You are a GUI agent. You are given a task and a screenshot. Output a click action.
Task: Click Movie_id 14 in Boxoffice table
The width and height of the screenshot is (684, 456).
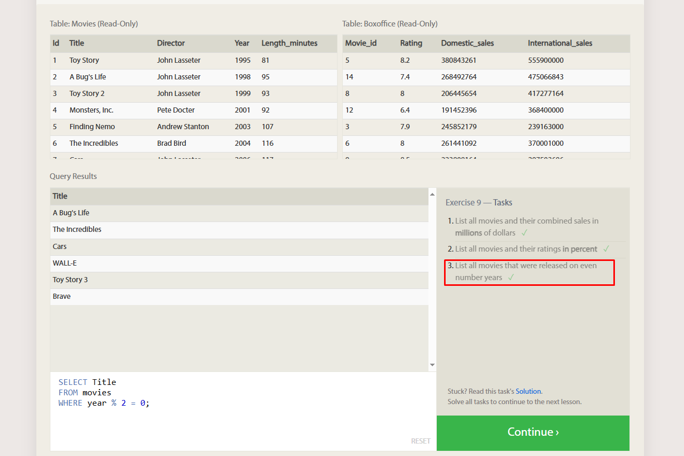[349, 77]
